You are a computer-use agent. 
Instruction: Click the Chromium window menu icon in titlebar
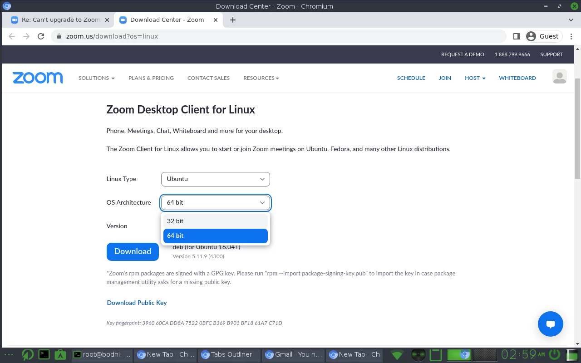click(7, 6)
